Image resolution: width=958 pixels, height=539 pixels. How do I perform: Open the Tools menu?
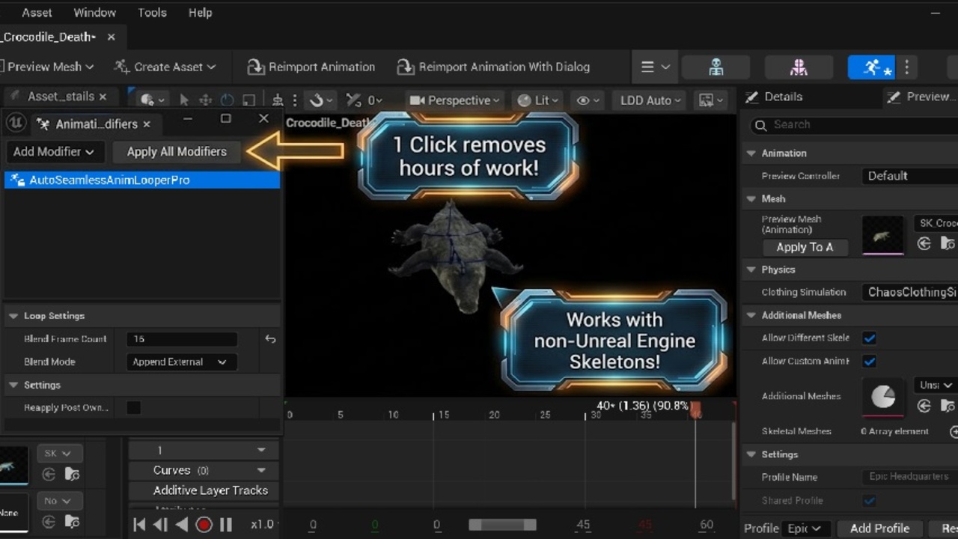(152, 13)
